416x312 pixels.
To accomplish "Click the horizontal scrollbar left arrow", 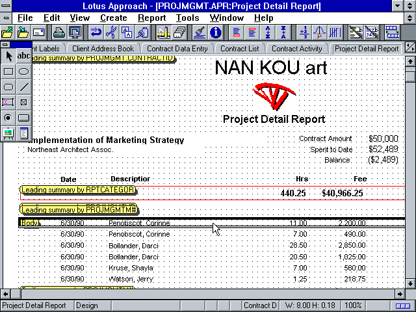I will pos(6,294).
